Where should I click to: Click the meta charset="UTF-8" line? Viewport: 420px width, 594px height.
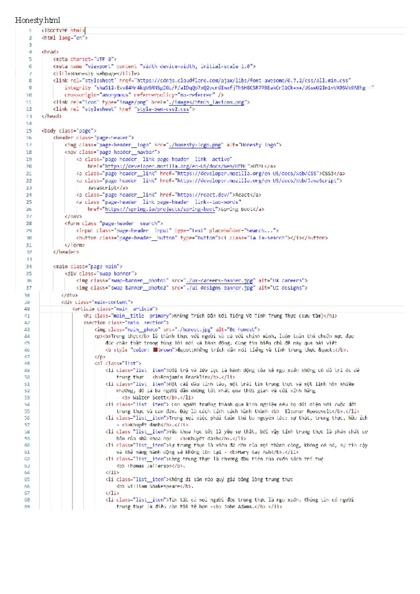coord(85,59)
